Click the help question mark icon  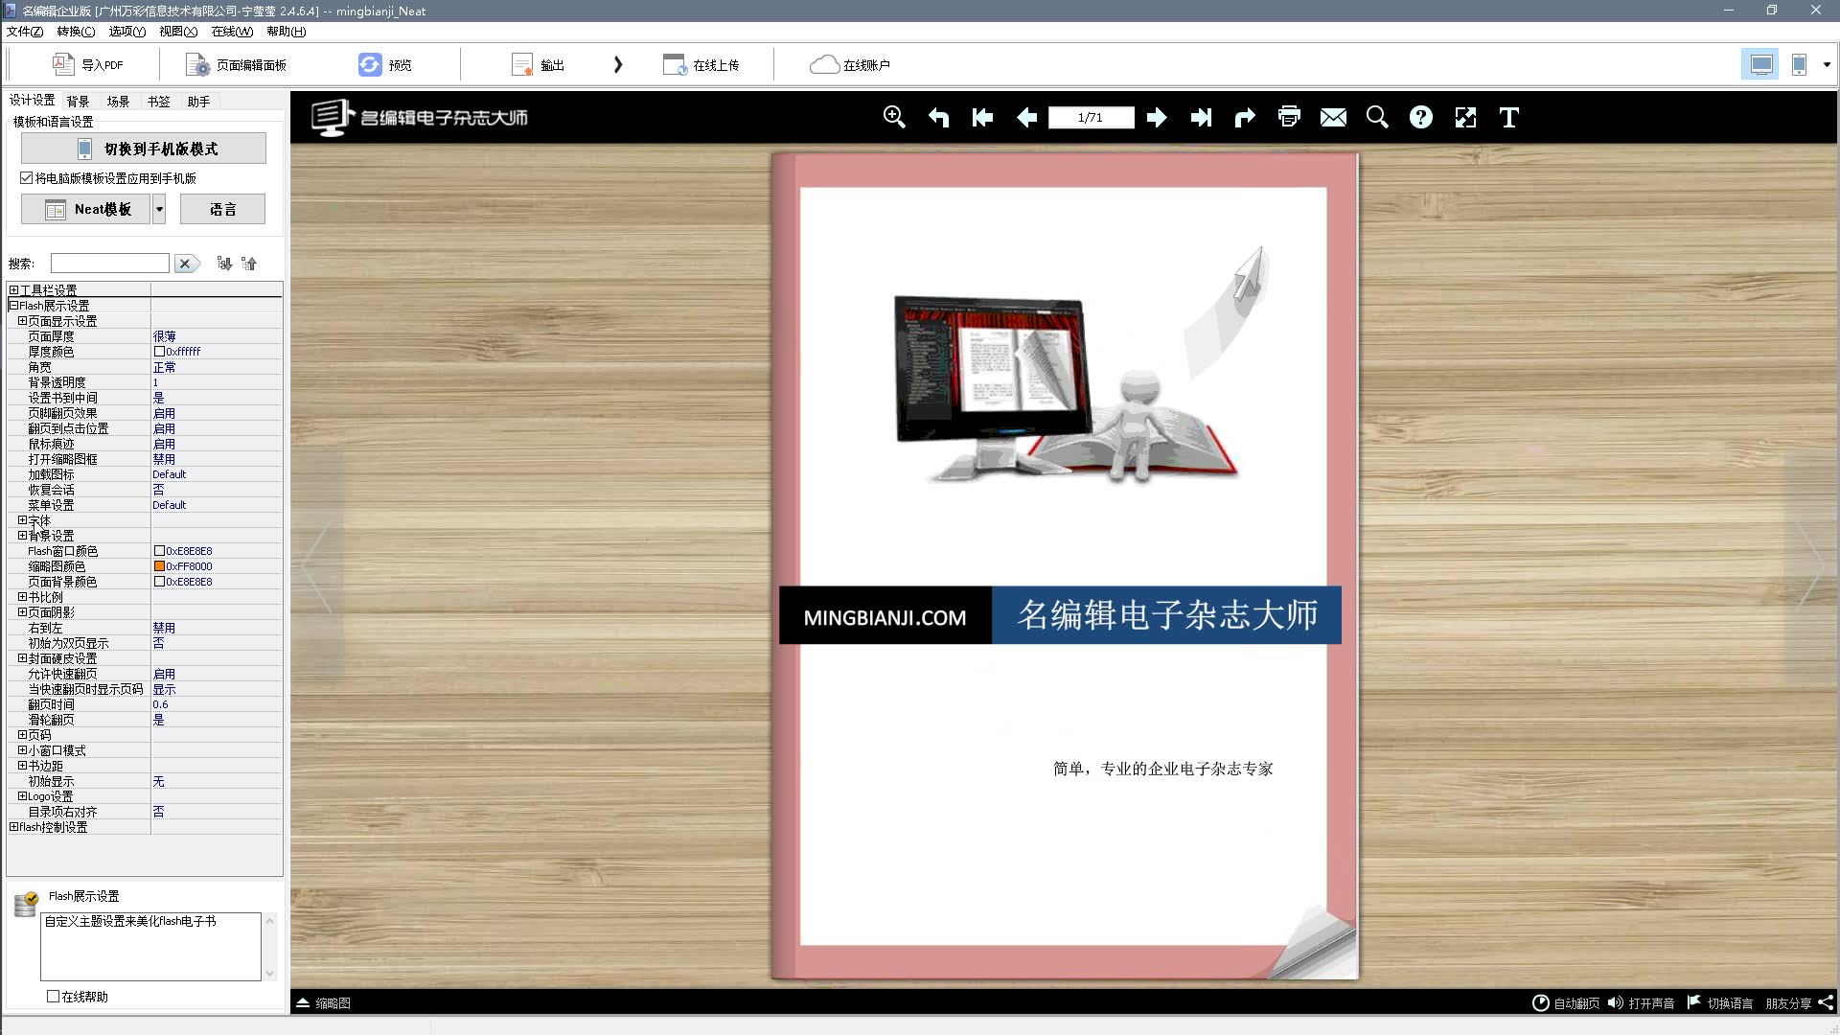(x=1421, y=117)
